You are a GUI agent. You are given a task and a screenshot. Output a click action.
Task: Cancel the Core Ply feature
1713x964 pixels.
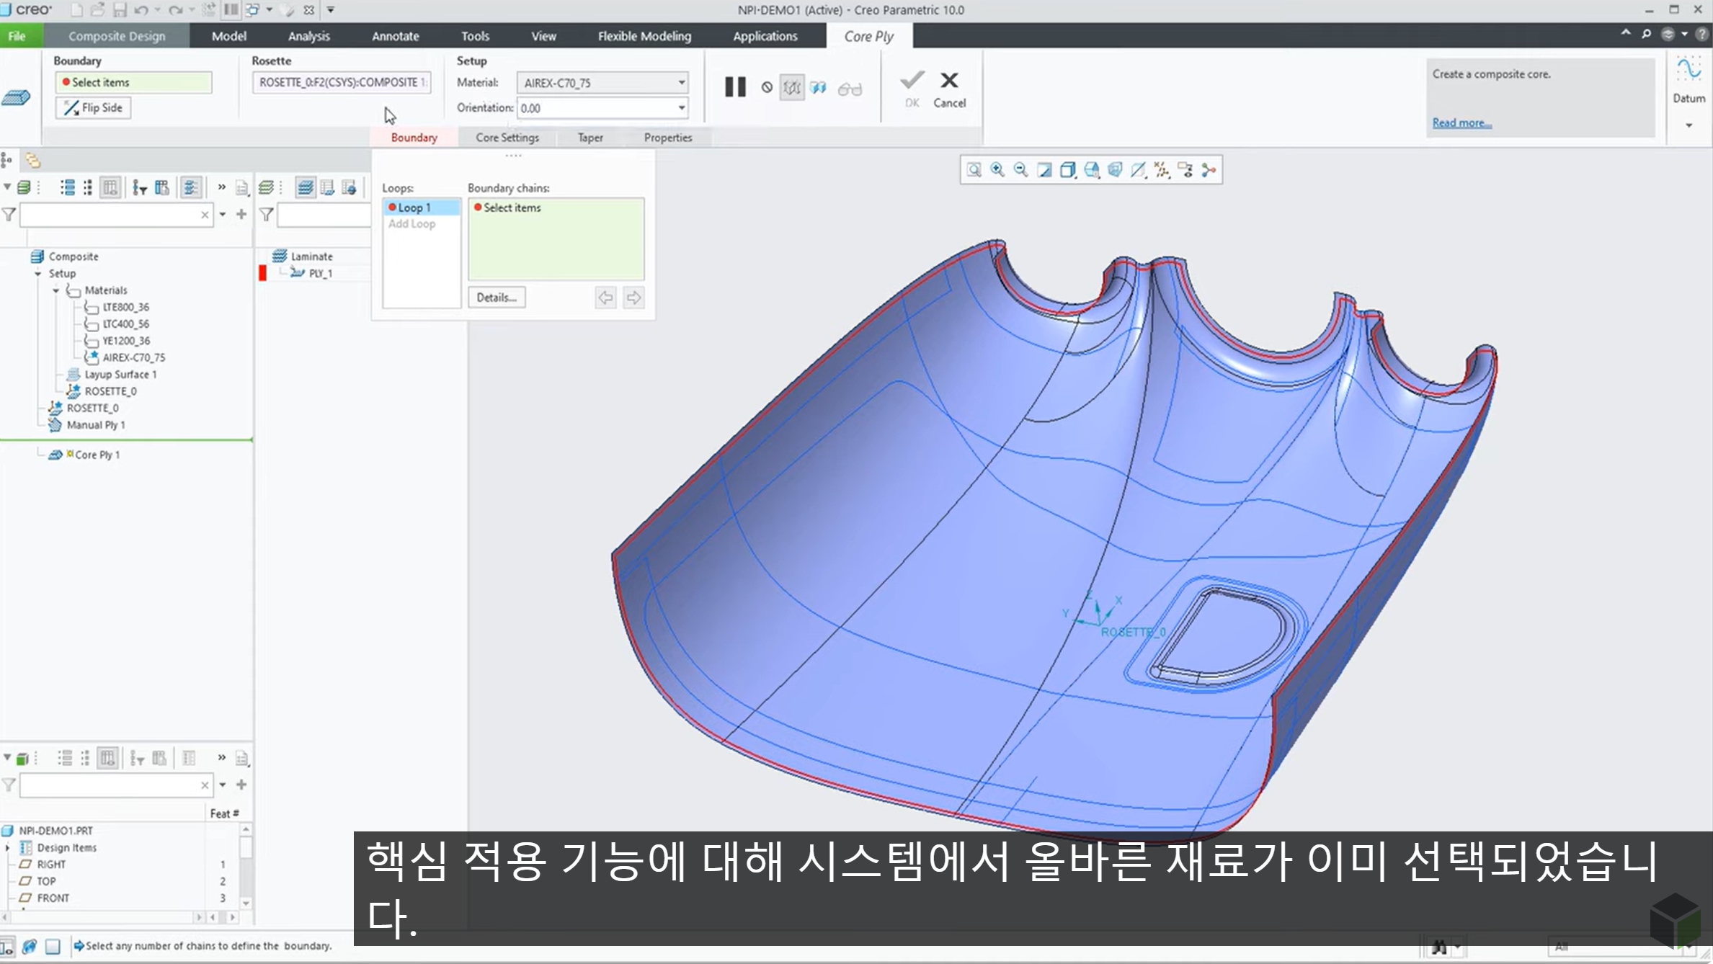pos(949,89)
